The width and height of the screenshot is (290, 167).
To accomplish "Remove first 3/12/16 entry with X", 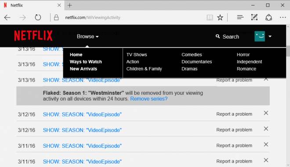I will [x=266, y=113].
